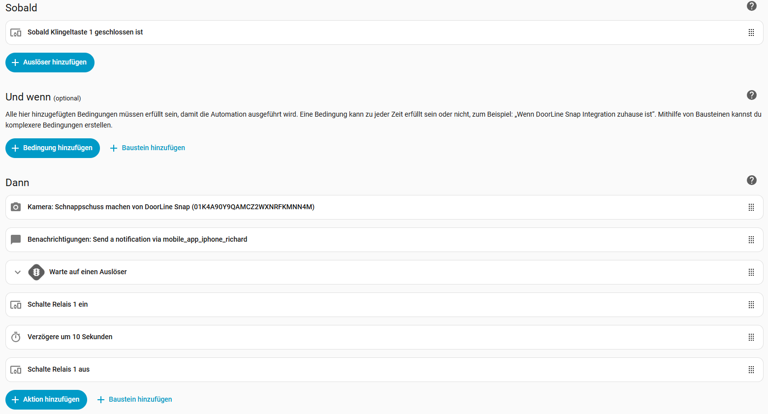Open menu dots for notification action

[x=751, y=240]
